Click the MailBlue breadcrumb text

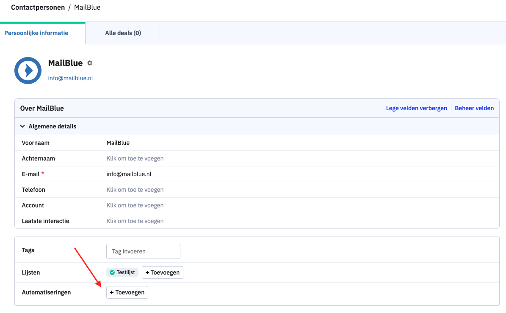pyautogui.click(x=87, y=8)
